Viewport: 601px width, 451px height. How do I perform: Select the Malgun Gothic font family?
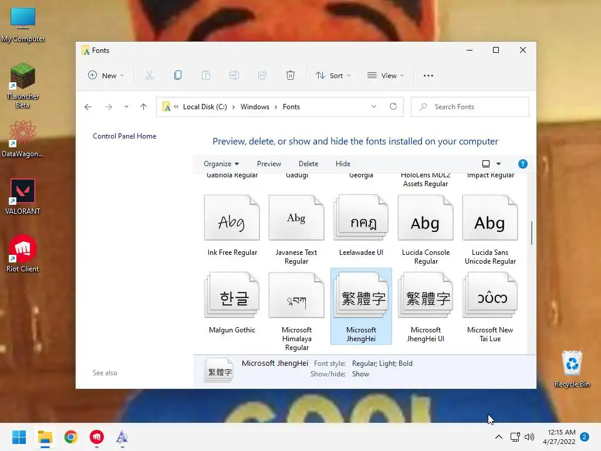click(232, 303)
